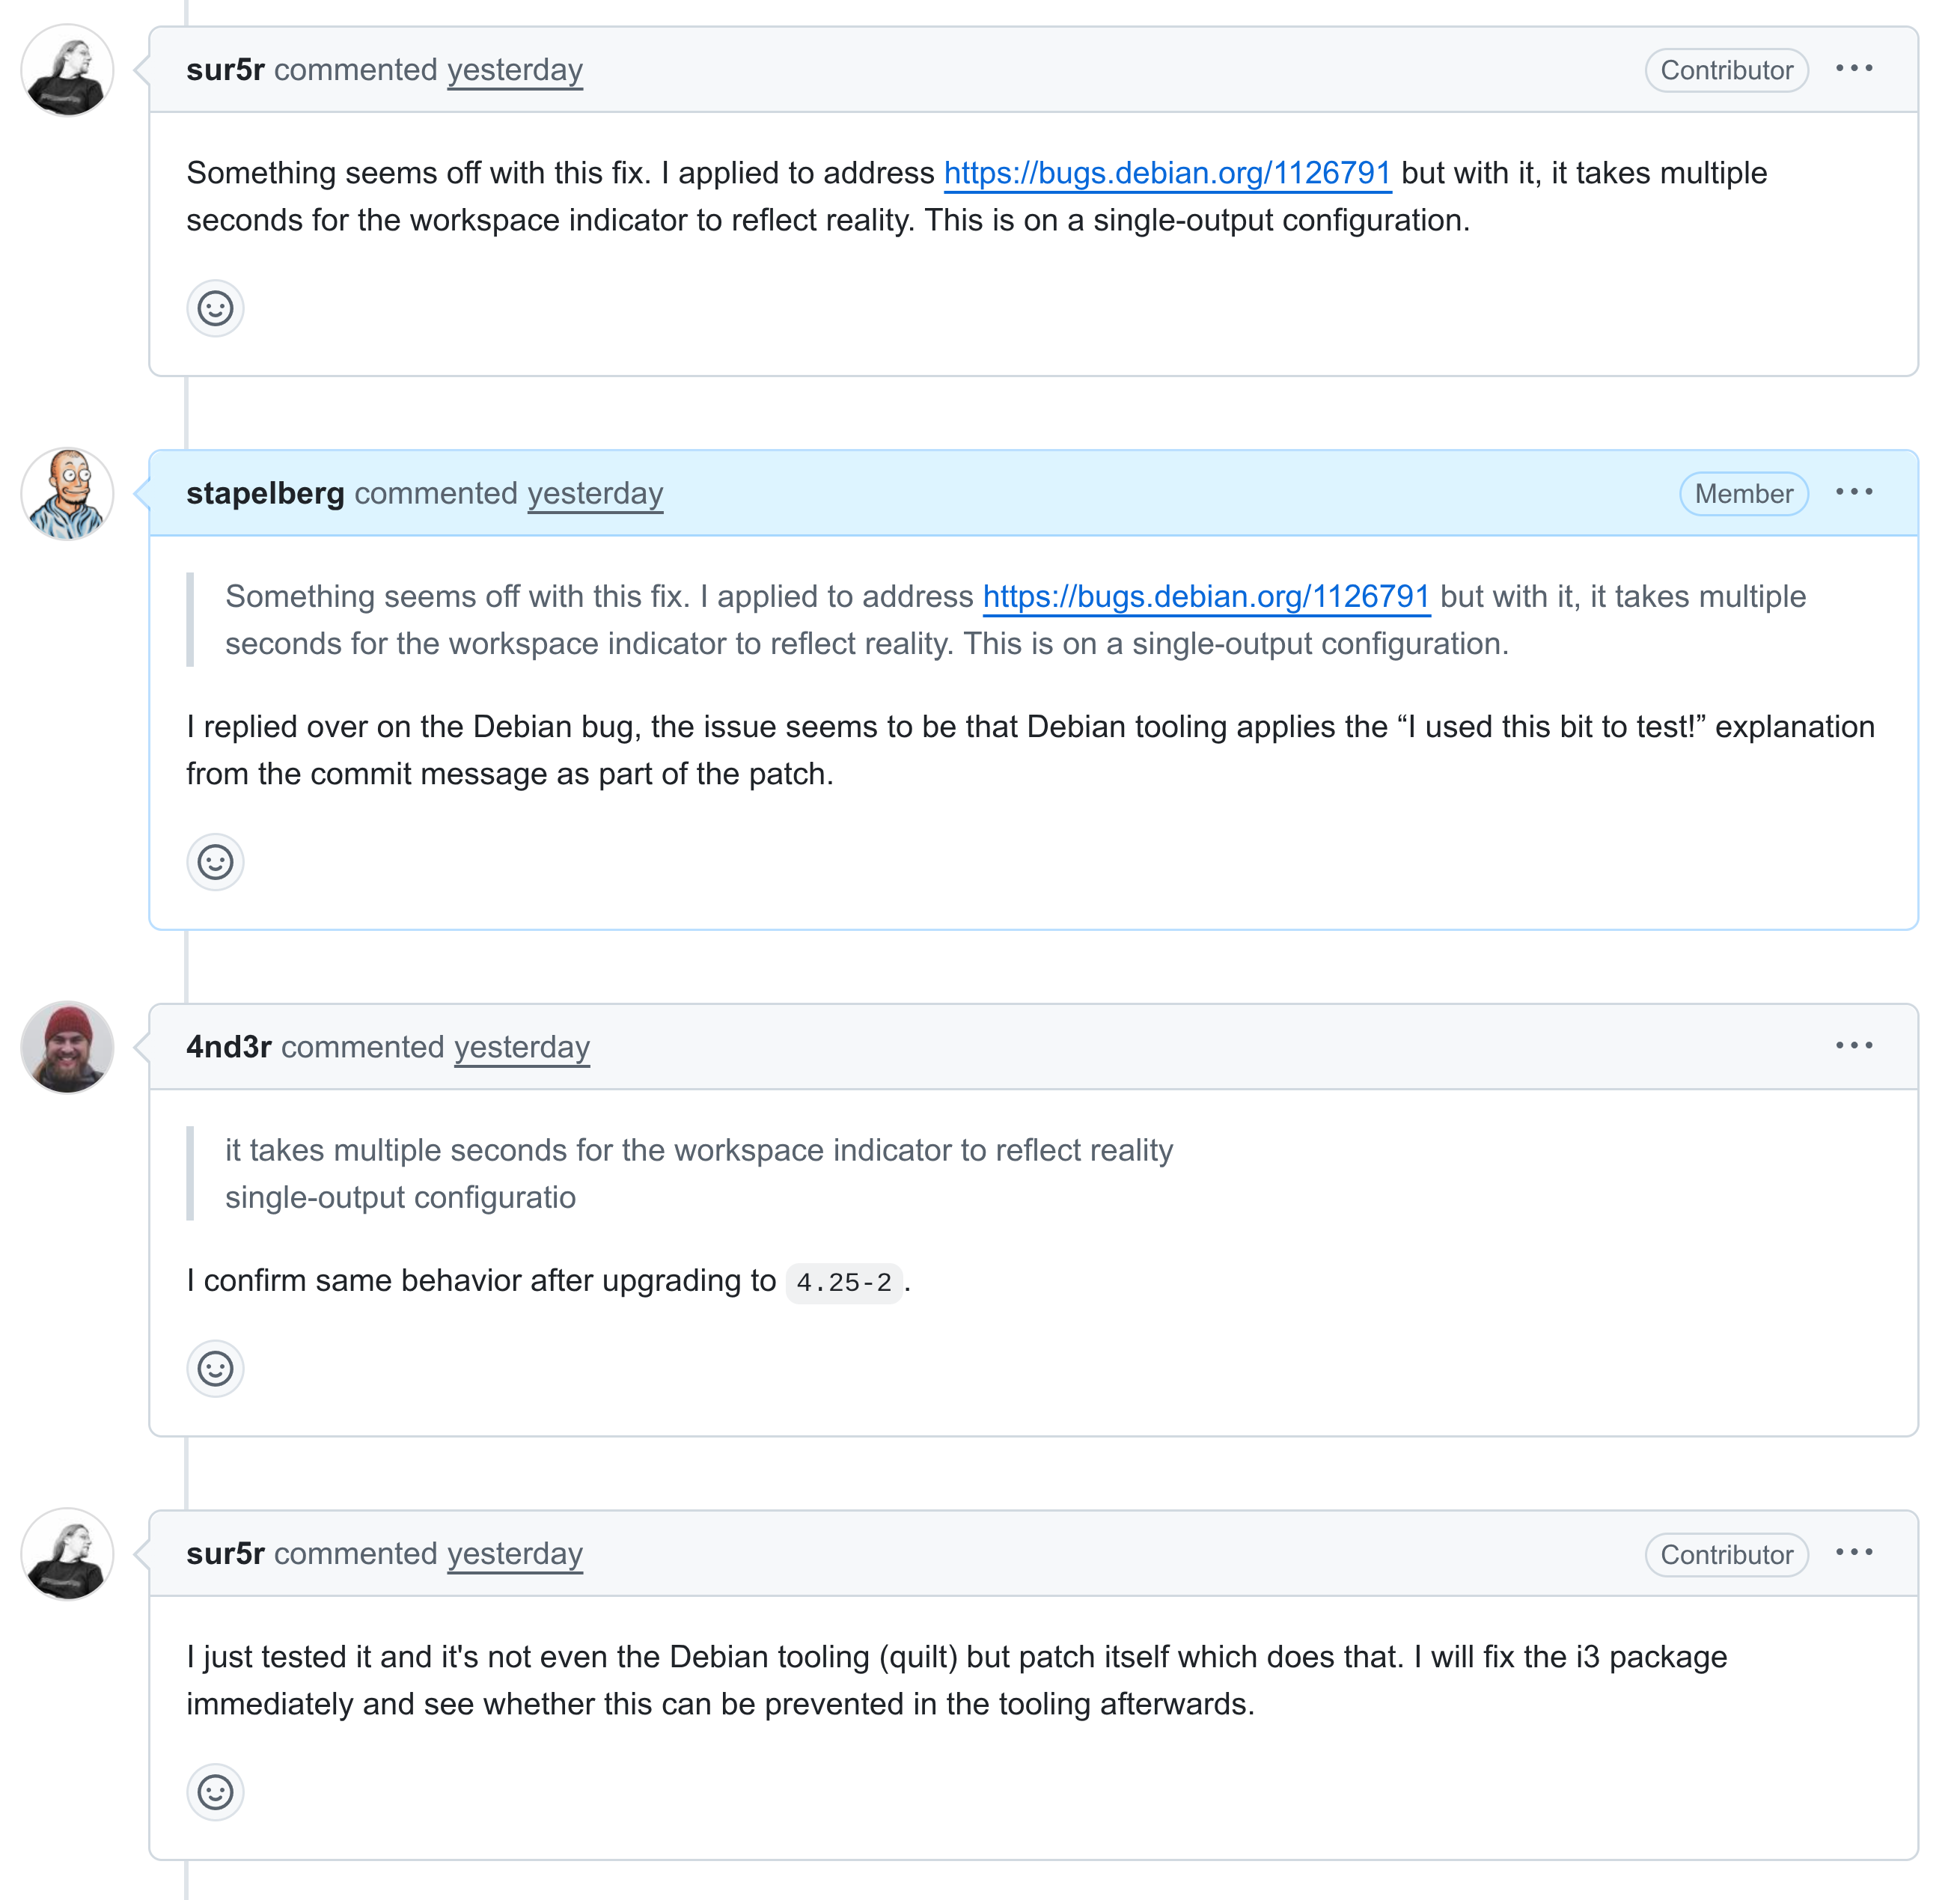1960x1900 pixels.
Task: Click stapelberg's cartoon avatar
Action: tap(67, 494)
